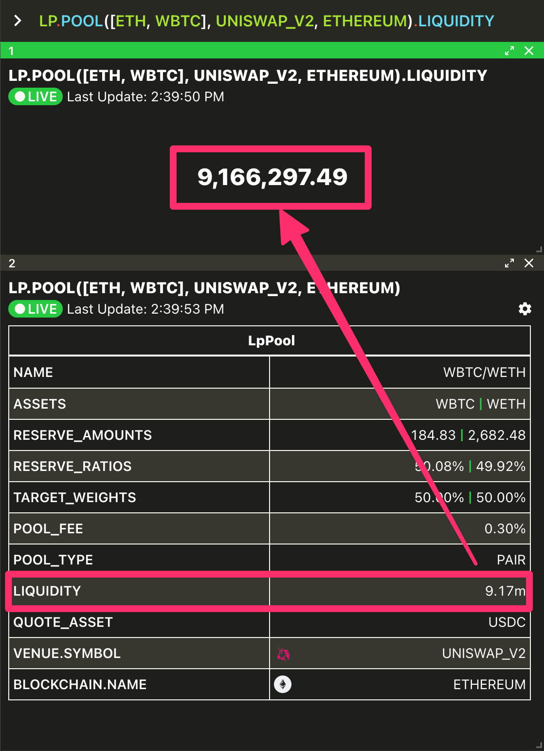544x751 pixels.
Task: Select the 9,166,297.49 liquidity value
Action: pyautogui.click(x=272, y=177)
